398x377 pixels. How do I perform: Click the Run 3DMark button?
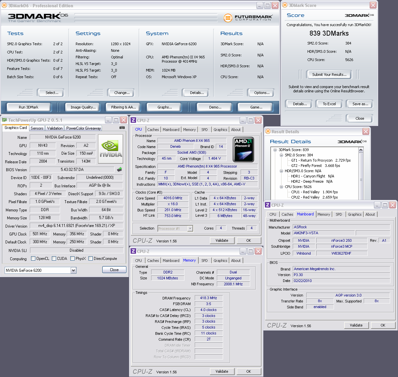pyautogui.click(x=28, y=107)
